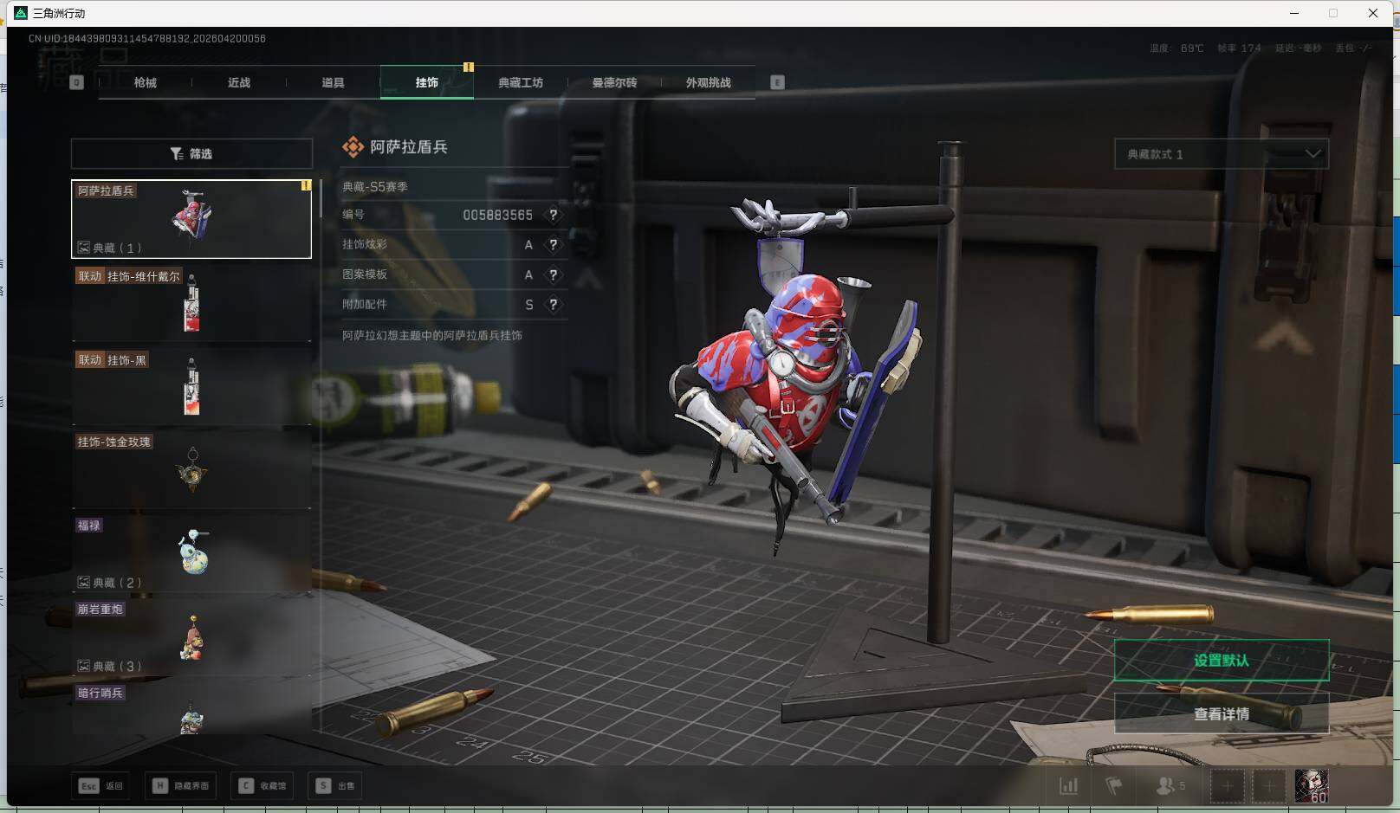The width and height of the screenshot is (1400, 813).
Task: Open the friends icon showing 5
Action: [x=1170, y=785]
